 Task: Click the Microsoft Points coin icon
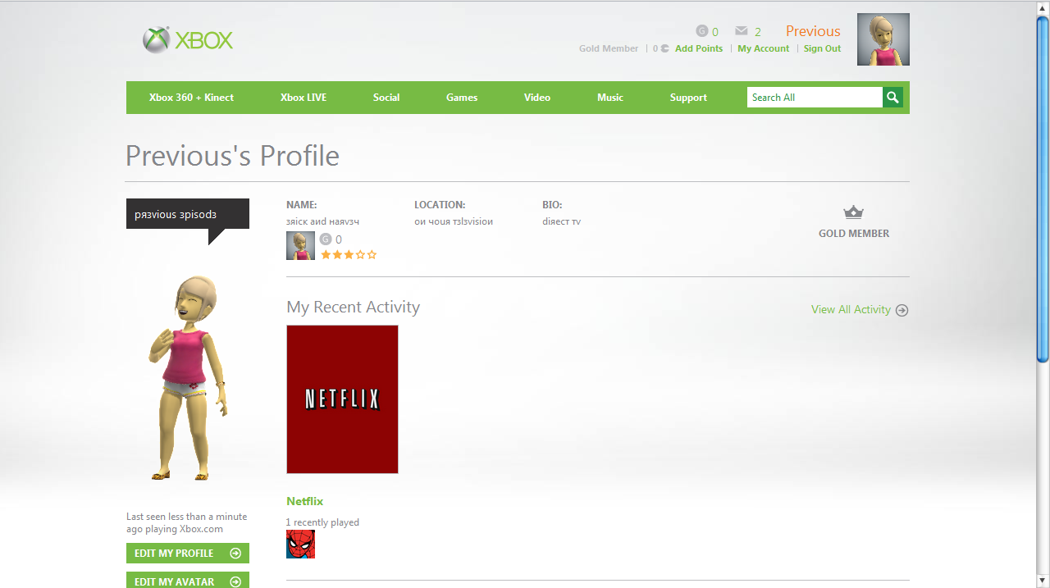(x=664, y=48)
